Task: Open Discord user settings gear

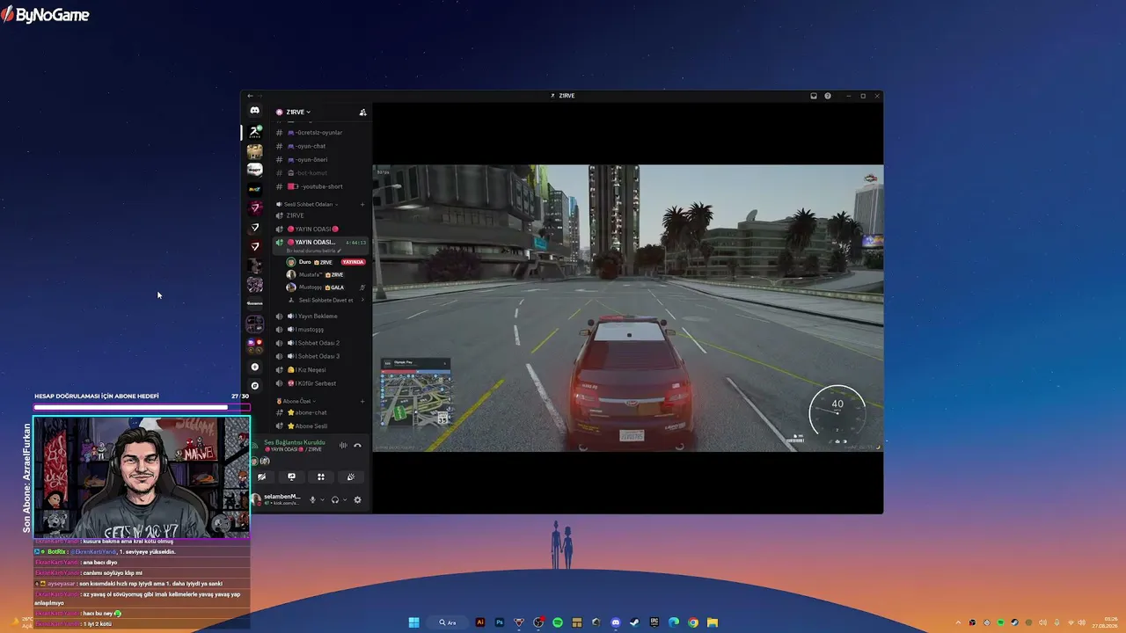Action: click(357, 499)
